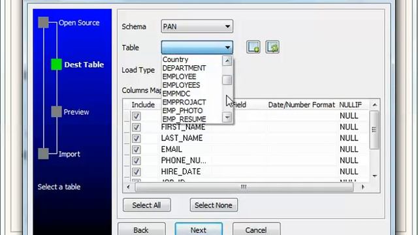Go Back to the previous wizard step

[141, 230]
